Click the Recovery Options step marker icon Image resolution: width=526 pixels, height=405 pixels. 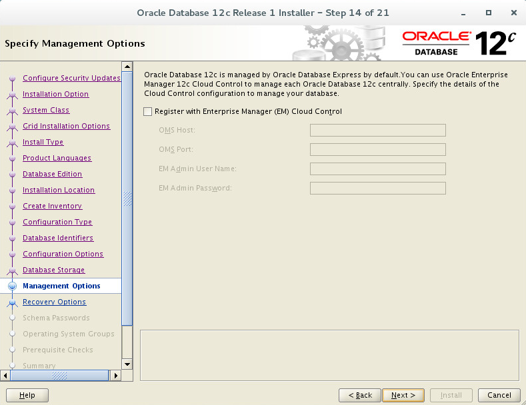(x=13, y=302)
